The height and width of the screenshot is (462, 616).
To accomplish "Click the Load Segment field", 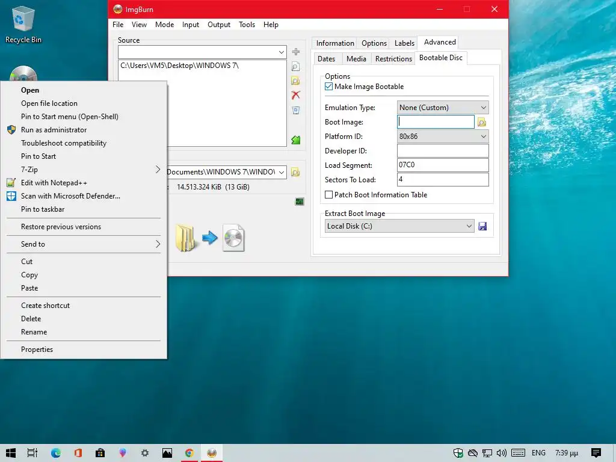I will tap(443, 165).
